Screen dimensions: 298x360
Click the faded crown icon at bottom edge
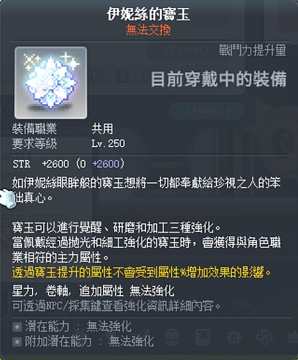293,338
